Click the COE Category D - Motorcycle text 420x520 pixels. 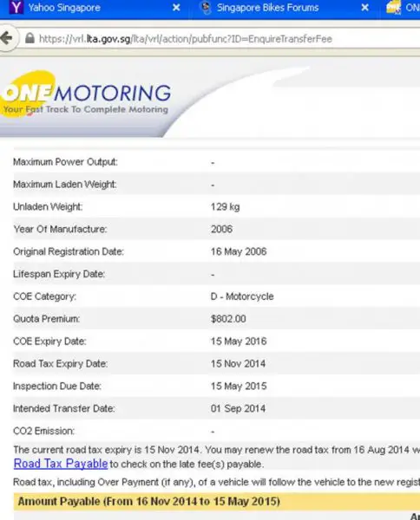[242, 296]
